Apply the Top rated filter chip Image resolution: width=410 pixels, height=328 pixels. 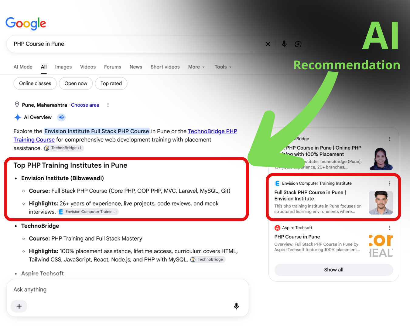tap(111, 84)
